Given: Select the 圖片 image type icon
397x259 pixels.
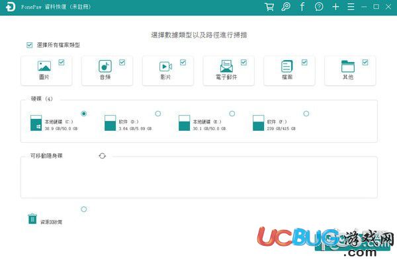Looking at the screenshot, I should coord(44,66).
